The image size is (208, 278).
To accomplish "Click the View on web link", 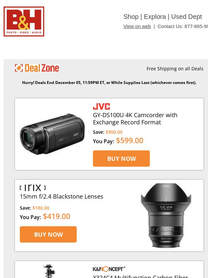I will [x=137, y=26].
